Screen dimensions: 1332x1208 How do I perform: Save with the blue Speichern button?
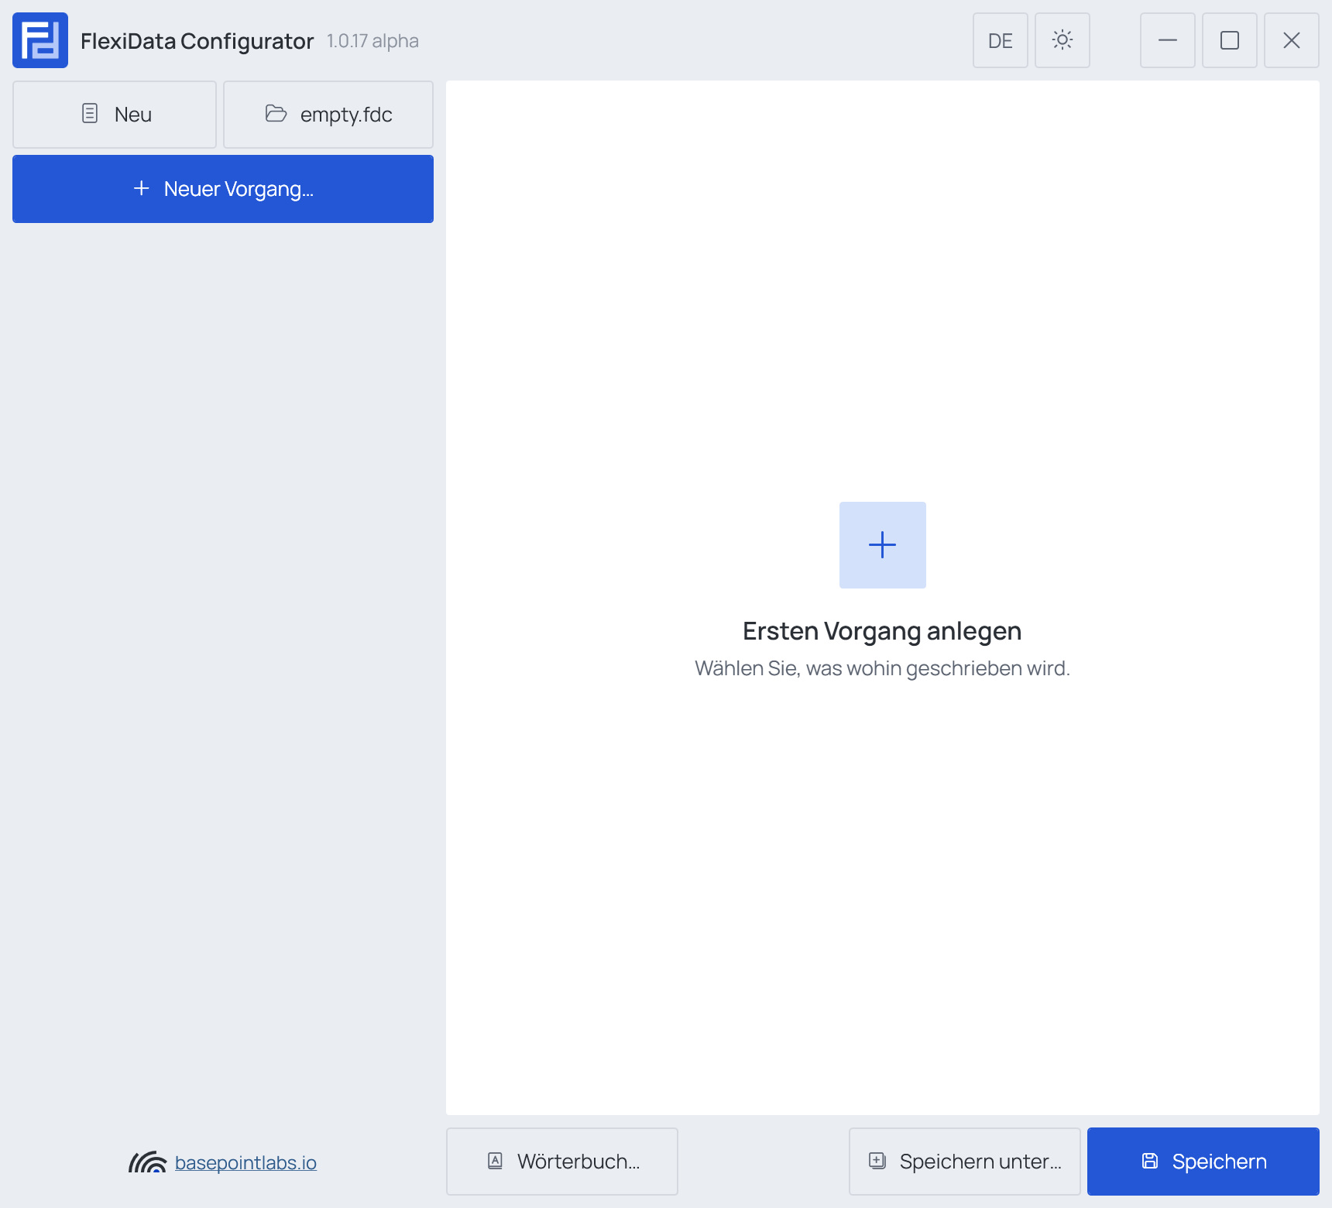(1203, 1162)
